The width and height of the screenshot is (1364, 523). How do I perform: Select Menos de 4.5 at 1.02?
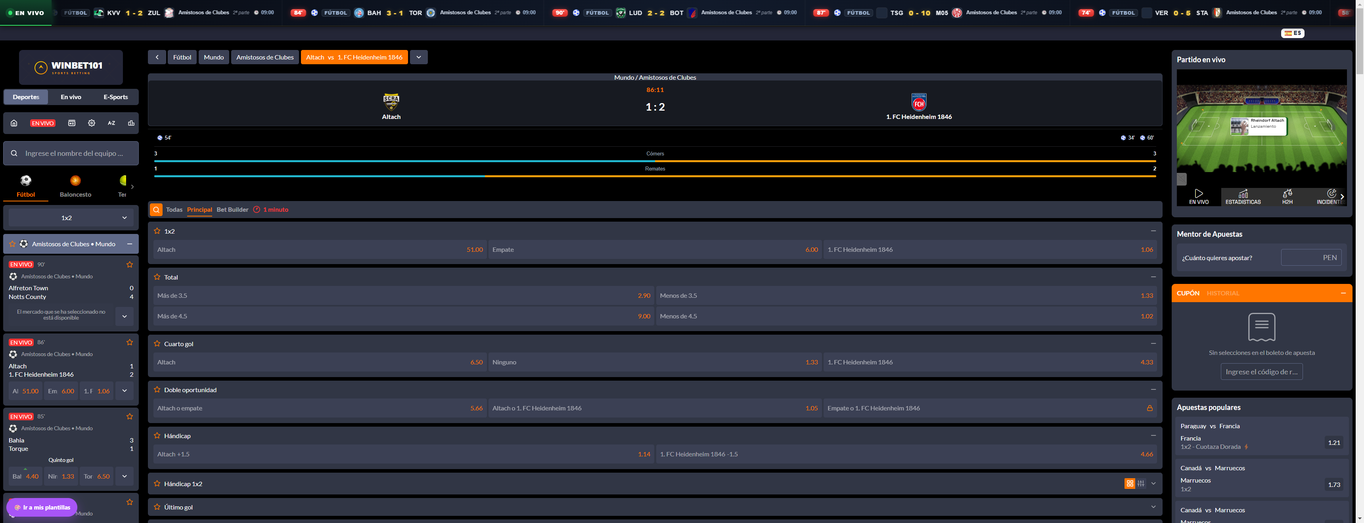coord(906,316)
